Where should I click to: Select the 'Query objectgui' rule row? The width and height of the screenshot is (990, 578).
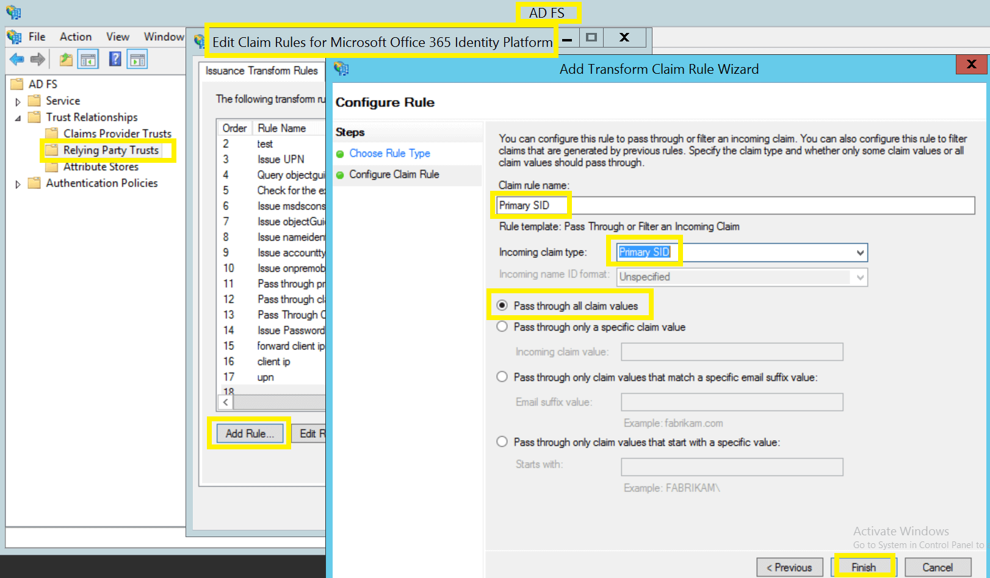(272, 175)
